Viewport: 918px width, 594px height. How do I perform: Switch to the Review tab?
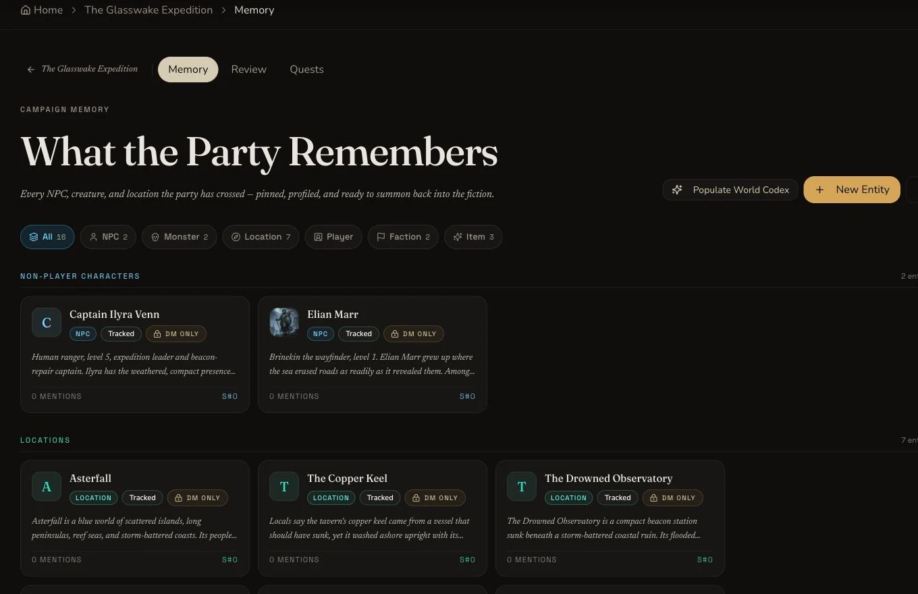coord(248,70)
